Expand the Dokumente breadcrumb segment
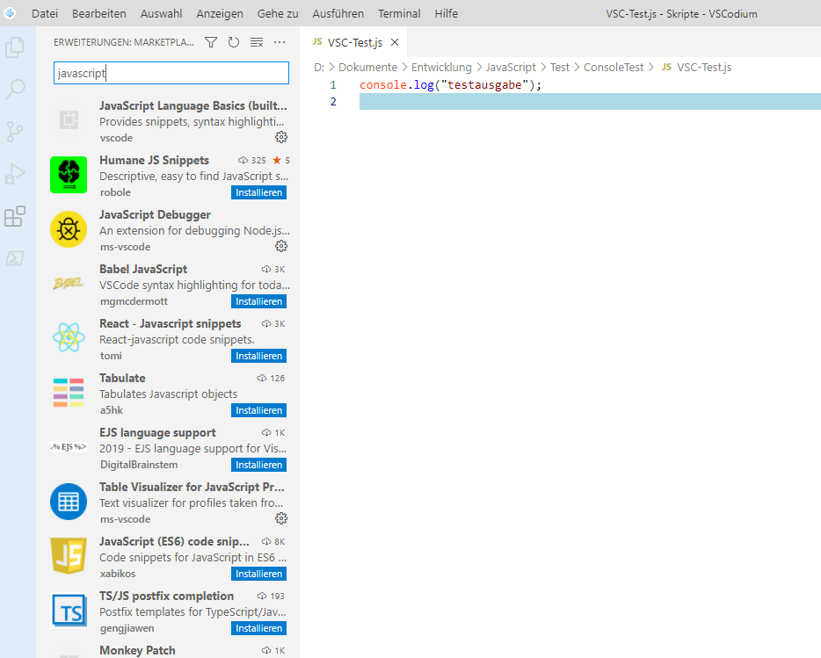 367,68
